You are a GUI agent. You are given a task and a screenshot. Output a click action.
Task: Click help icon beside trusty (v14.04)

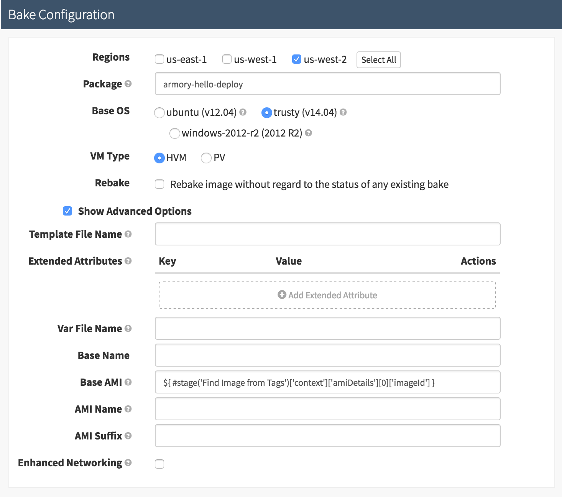[343, 112]
